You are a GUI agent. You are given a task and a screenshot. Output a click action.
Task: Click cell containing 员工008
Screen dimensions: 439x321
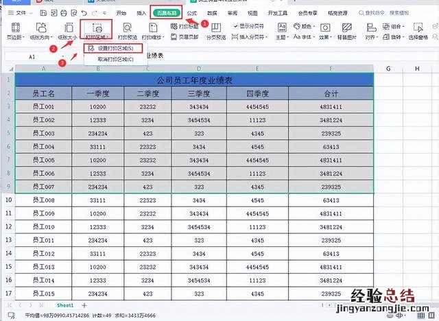(43, 200)
